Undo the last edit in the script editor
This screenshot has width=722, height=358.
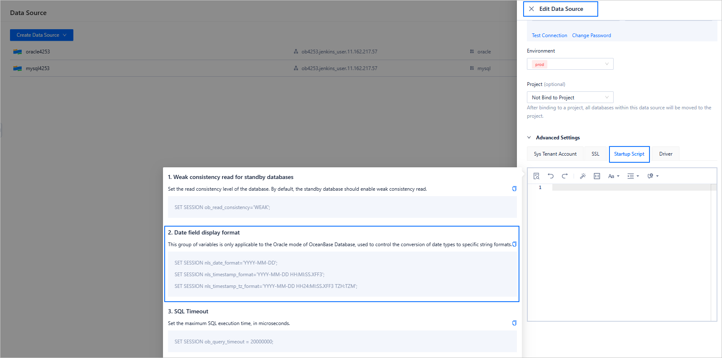[x=551, y=176]
